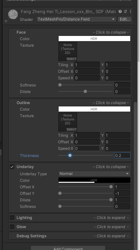The image size is (140, 250).
Task: Open the material three-dot context menu
Action: [131, 11]
